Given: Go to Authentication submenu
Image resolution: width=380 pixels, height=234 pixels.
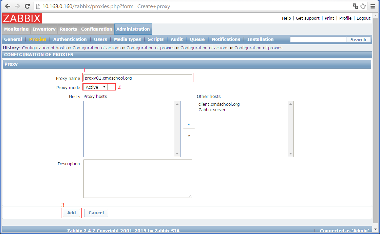Looking at the screenshot, I should point(70,39).
